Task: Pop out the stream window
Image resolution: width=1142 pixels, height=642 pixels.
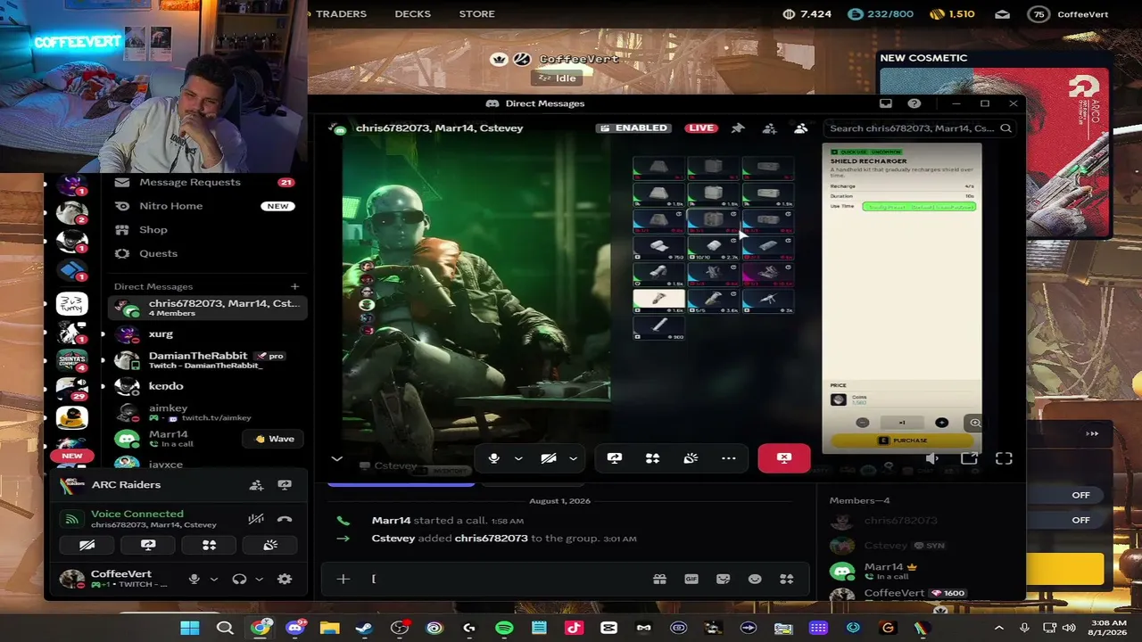Action: (x=969, y=458)
